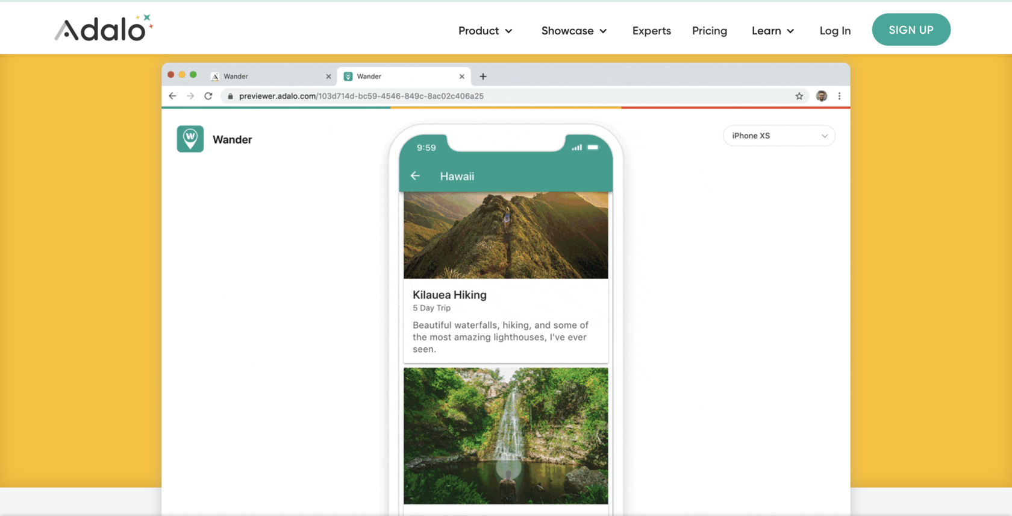Reload the previewer page
Screen dimensions: 1012x516
point(208,96)
